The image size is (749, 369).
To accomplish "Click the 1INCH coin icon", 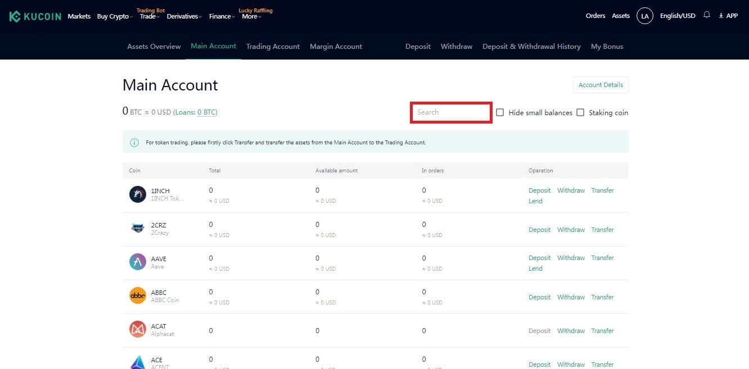I will tap(138, 194).
